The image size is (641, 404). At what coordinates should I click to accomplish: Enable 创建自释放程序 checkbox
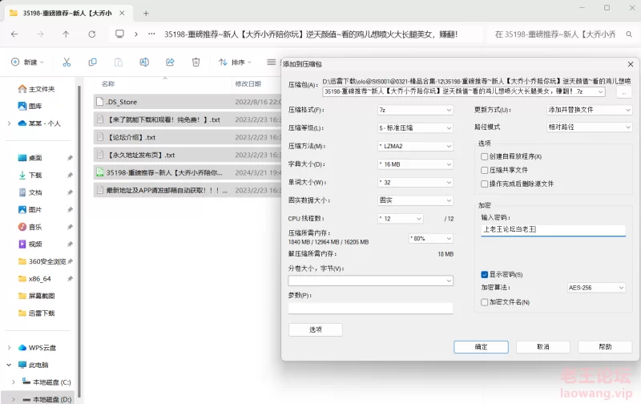pyautogui.click(x=484, y=156)
